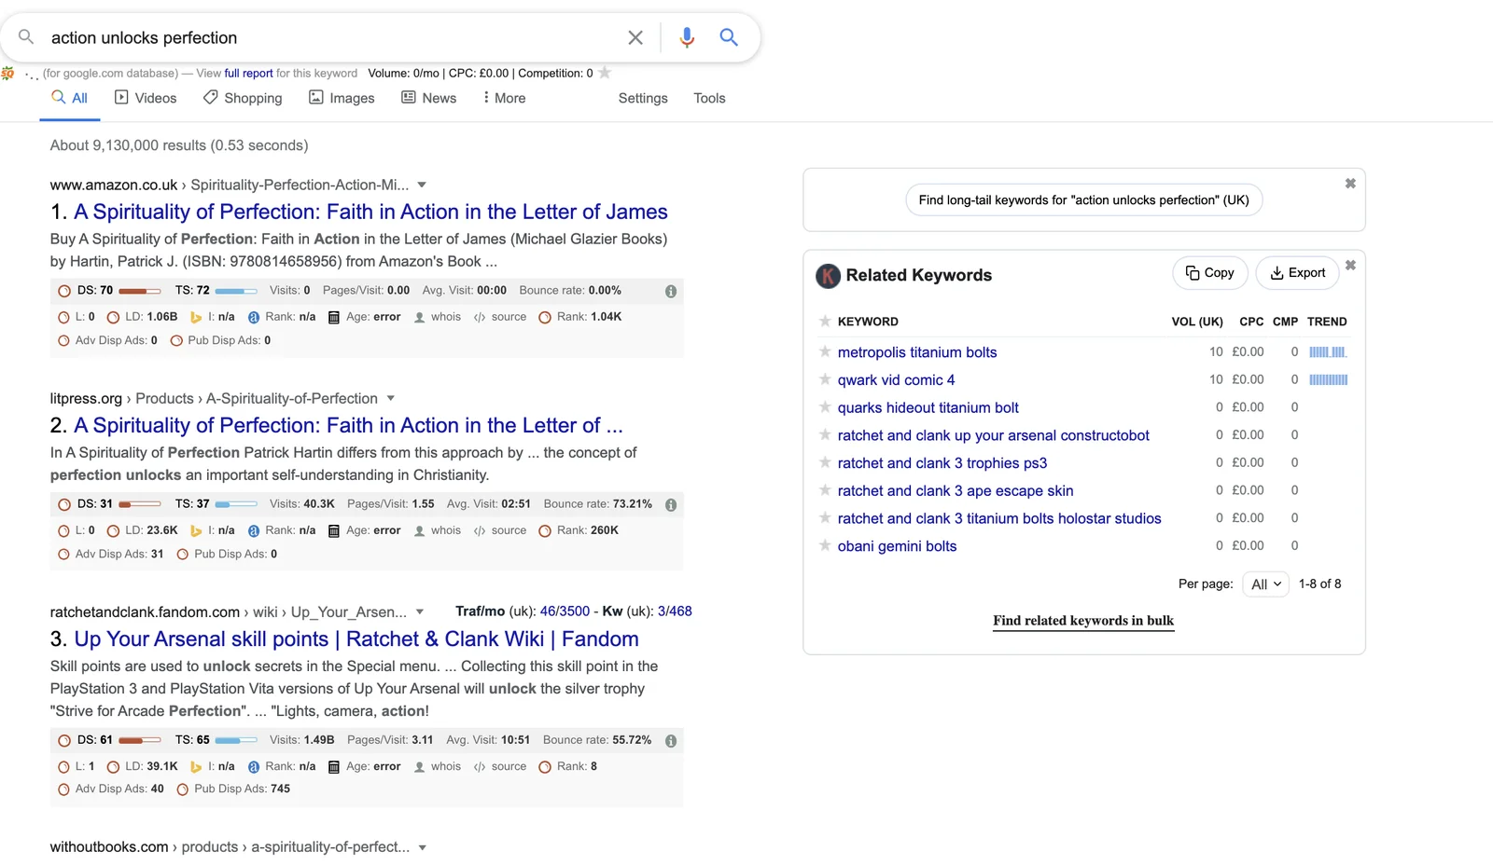Viewport: 1493px width, 865px height.
Task: Click Find long-tail keywords button
Action: click(x=1083, y=199)
